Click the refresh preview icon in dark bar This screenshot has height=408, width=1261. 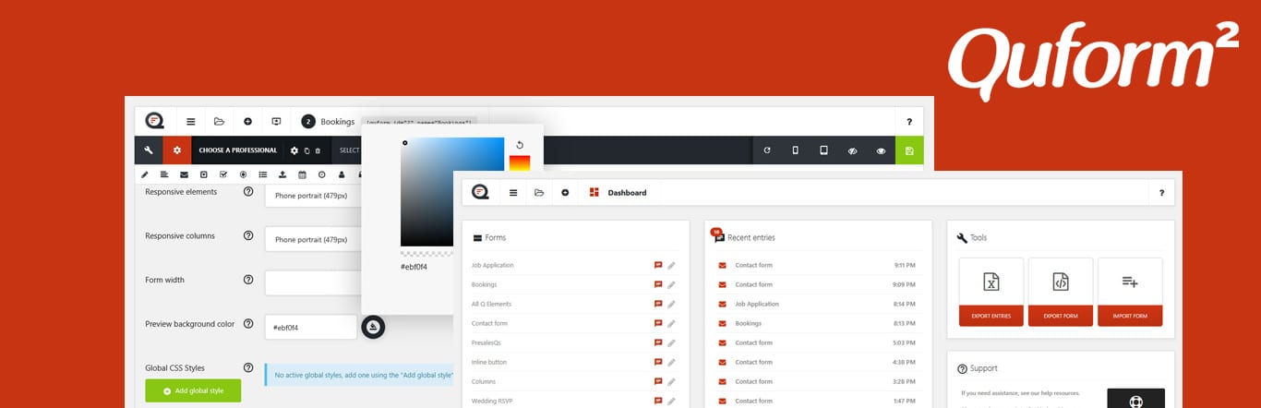[x=766, y=150]
